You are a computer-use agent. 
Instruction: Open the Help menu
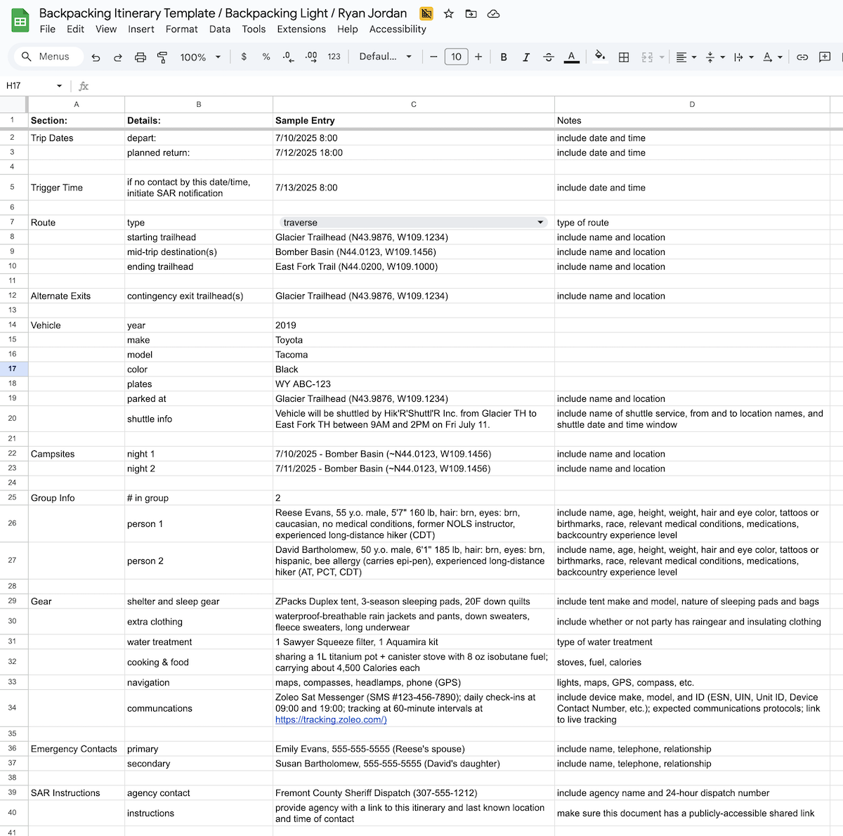347,29
